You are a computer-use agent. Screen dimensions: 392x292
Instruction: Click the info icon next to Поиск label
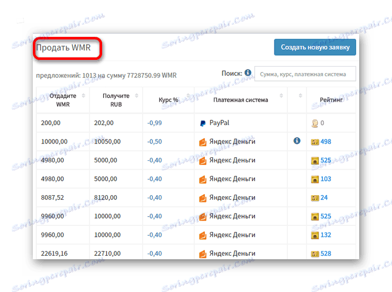pos(248,73)
